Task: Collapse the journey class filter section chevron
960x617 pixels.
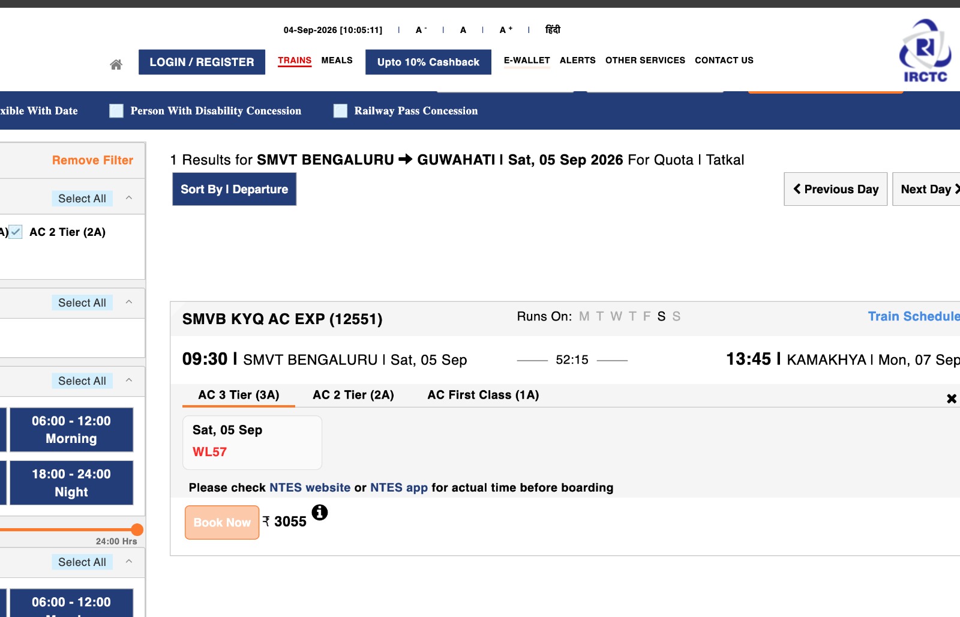Action: (x=129, y=197)
